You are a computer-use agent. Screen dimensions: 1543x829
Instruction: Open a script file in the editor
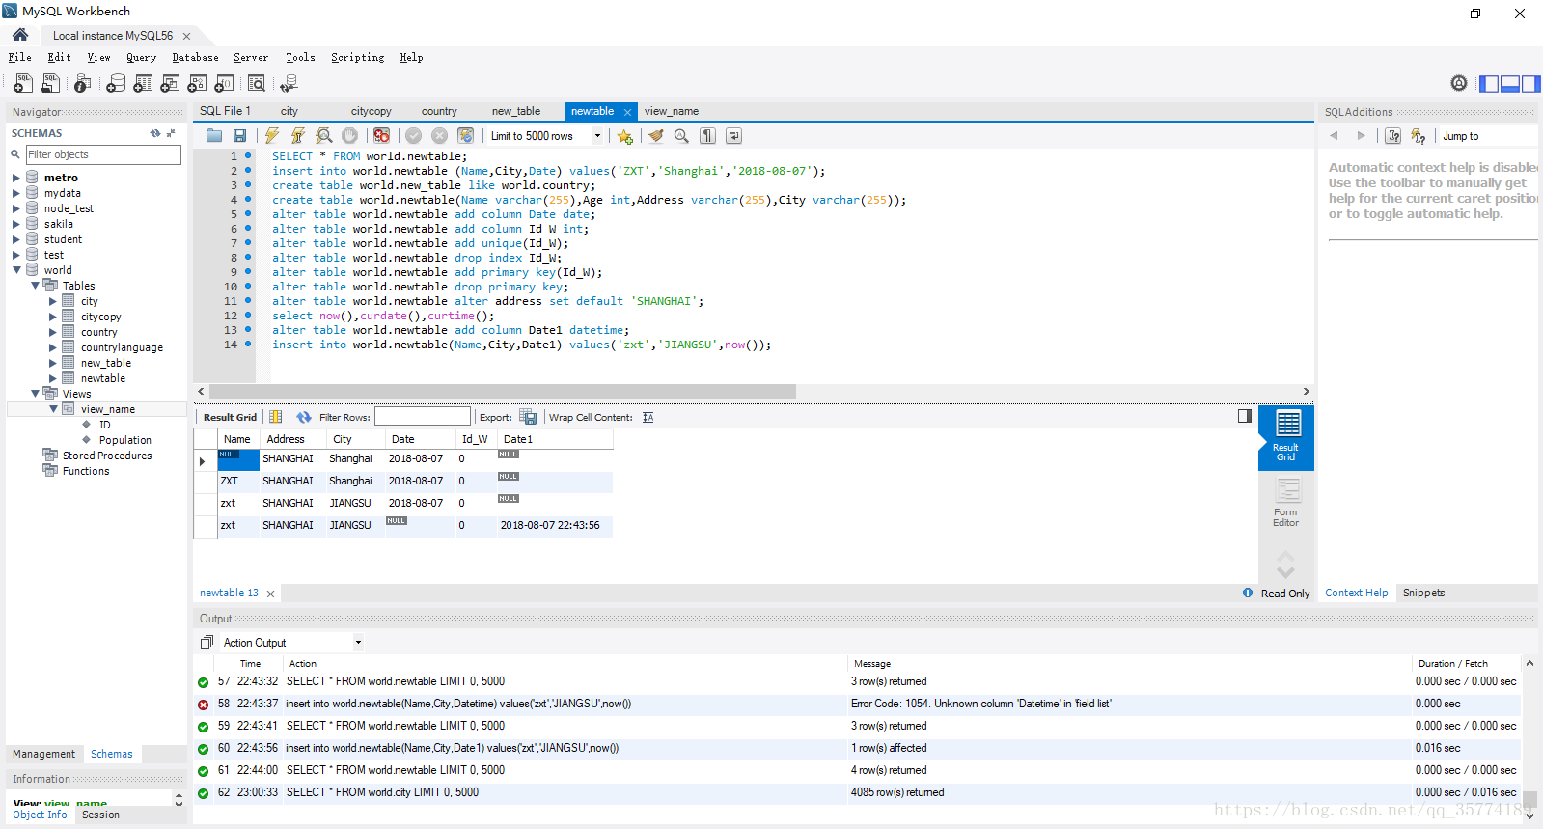click(x=214, y=136)
